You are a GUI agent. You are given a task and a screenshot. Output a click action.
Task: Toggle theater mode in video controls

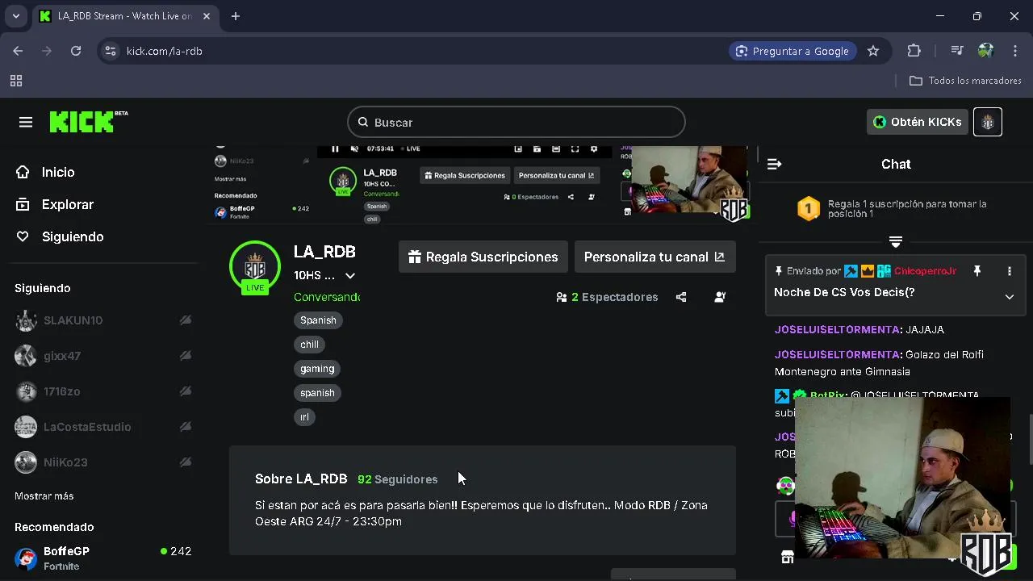click(556, 148)
